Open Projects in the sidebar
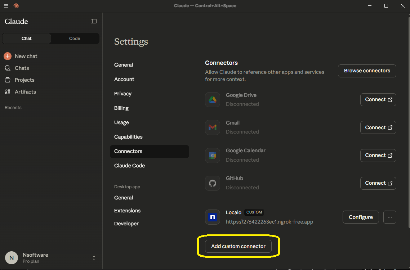Screen dimensions: 410x270 24,80
